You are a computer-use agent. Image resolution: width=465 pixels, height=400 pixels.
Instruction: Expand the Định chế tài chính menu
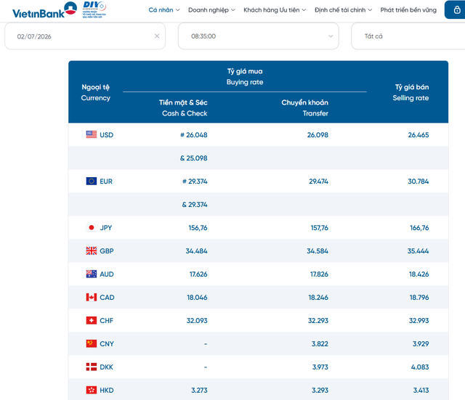(x=343, y=9)
